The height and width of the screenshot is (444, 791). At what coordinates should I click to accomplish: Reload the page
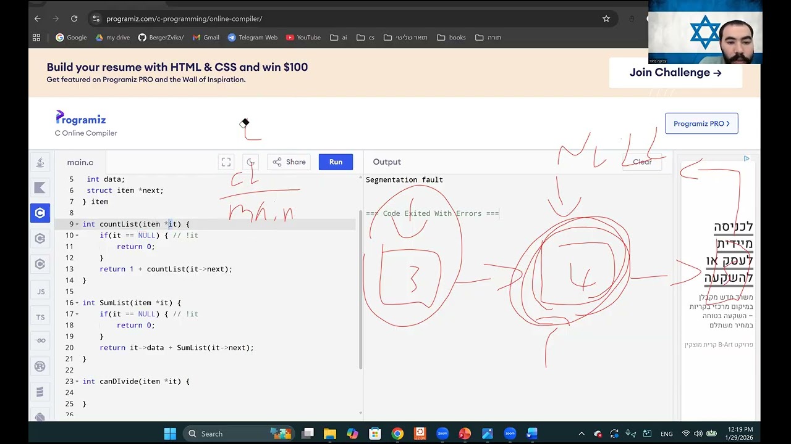pos(74,18)
